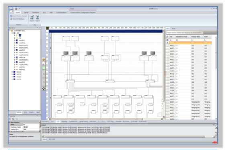
Task: Expand the first dark blue bay node below the list
Action: (x=12, y=72)
